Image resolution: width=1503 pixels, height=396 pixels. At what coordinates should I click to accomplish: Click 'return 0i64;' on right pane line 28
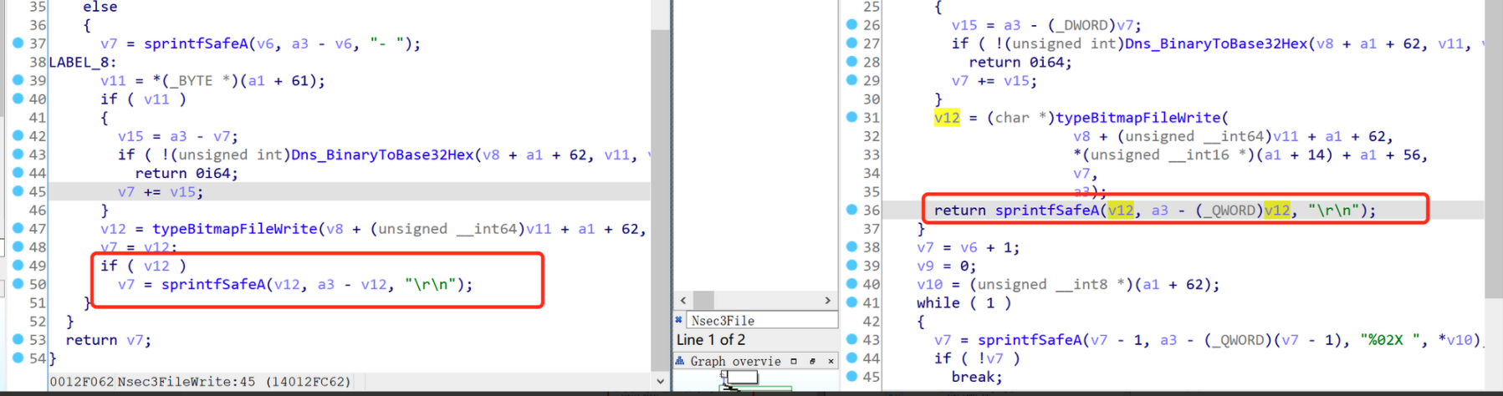(1020, 62)
